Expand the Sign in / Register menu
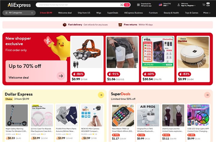Image resolution: width=216 pixels, height=142 pixels. (x=188, y=6)
